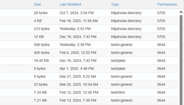
Task: Click permissions 0644 on the 7.24 KB row
Action: pos(161,92)
